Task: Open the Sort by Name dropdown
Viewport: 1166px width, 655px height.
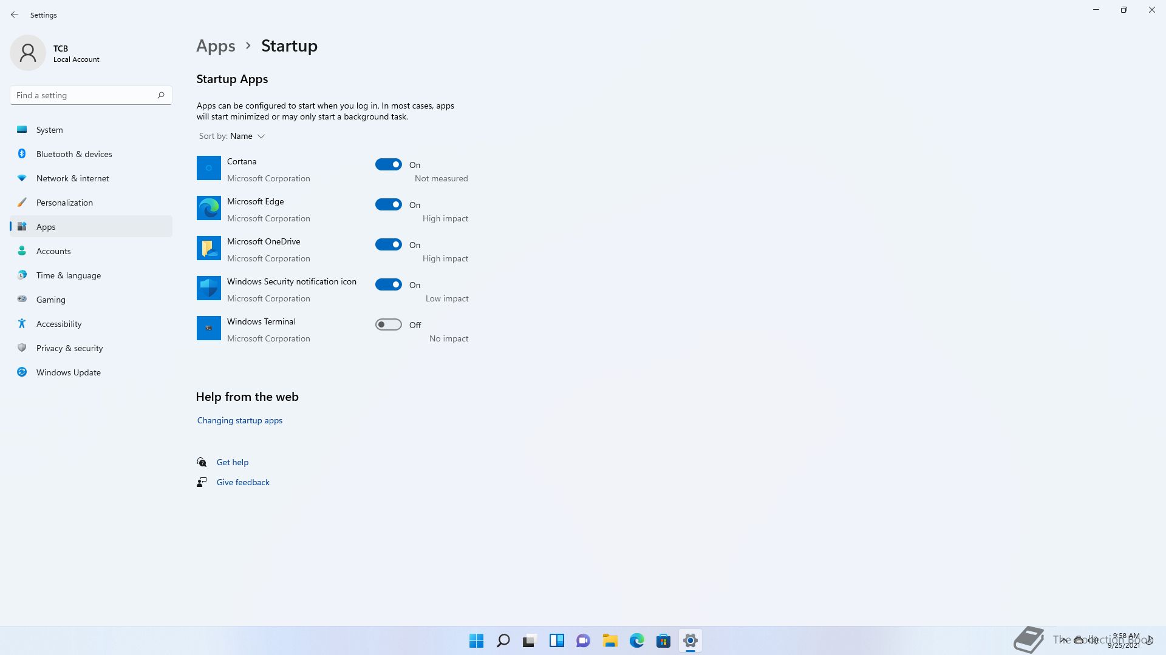Action: click(232, 136)
